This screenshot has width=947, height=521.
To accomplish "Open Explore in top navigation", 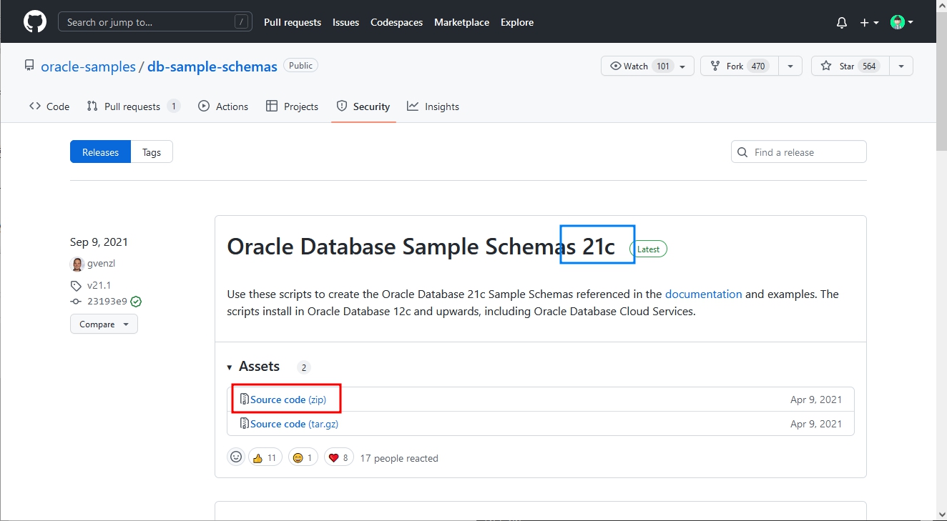I will tap(517, 22).
